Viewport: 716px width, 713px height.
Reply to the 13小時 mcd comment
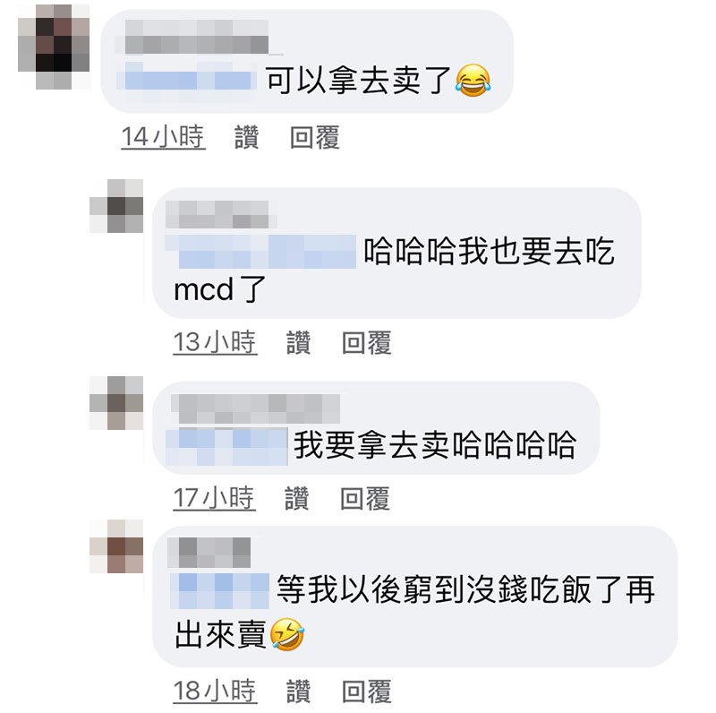(x=367, y=342)
